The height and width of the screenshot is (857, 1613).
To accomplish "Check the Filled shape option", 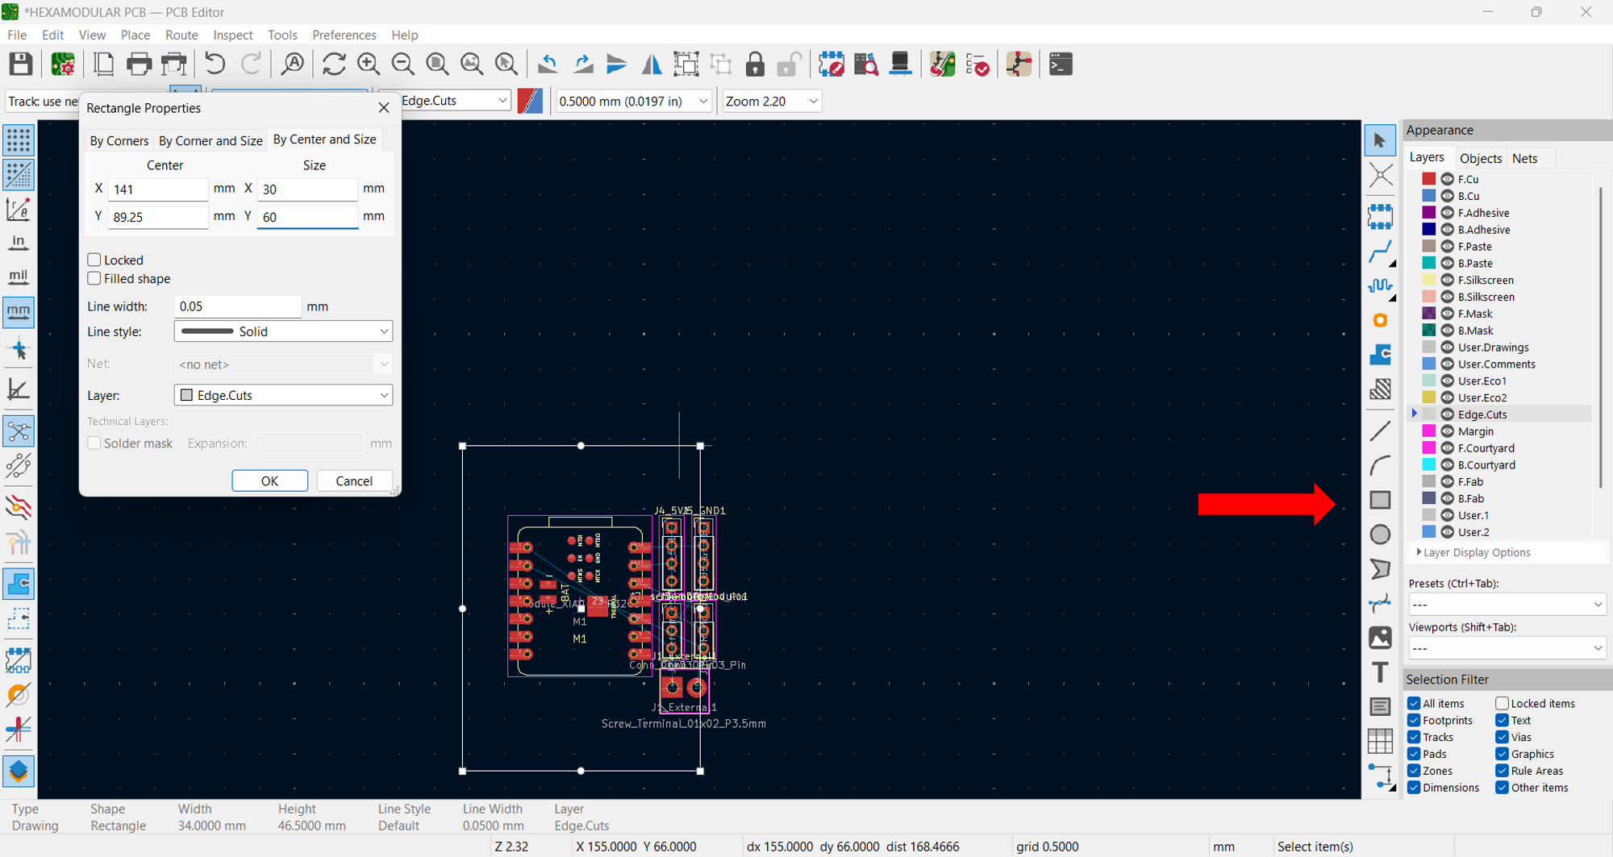I will 94,278.
